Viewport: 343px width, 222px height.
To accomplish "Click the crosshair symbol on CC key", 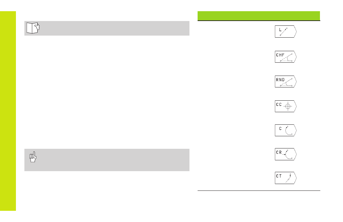I will pyautogui.click(x=288, y=106).
